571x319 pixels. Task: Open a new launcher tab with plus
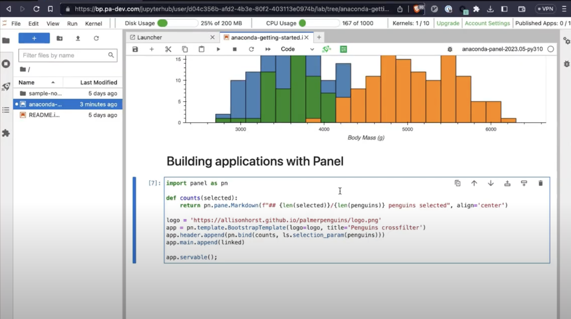[319, 37]
